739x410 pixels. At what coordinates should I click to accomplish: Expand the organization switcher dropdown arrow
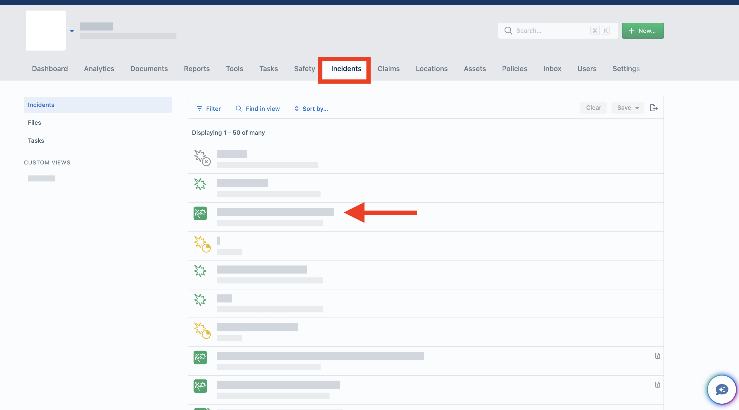tap(72, 31)
